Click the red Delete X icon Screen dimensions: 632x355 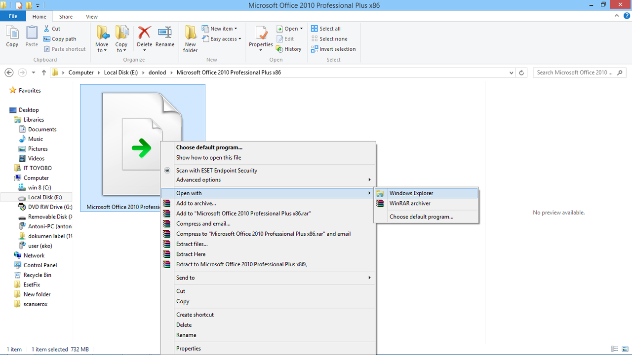pos(144,33)
